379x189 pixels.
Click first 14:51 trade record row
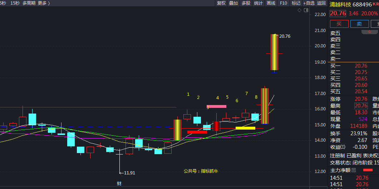click(354, 178)
